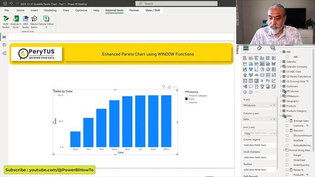
Task: Get more visuals ellipsis in gallery
Action: [x=256, y=92]
